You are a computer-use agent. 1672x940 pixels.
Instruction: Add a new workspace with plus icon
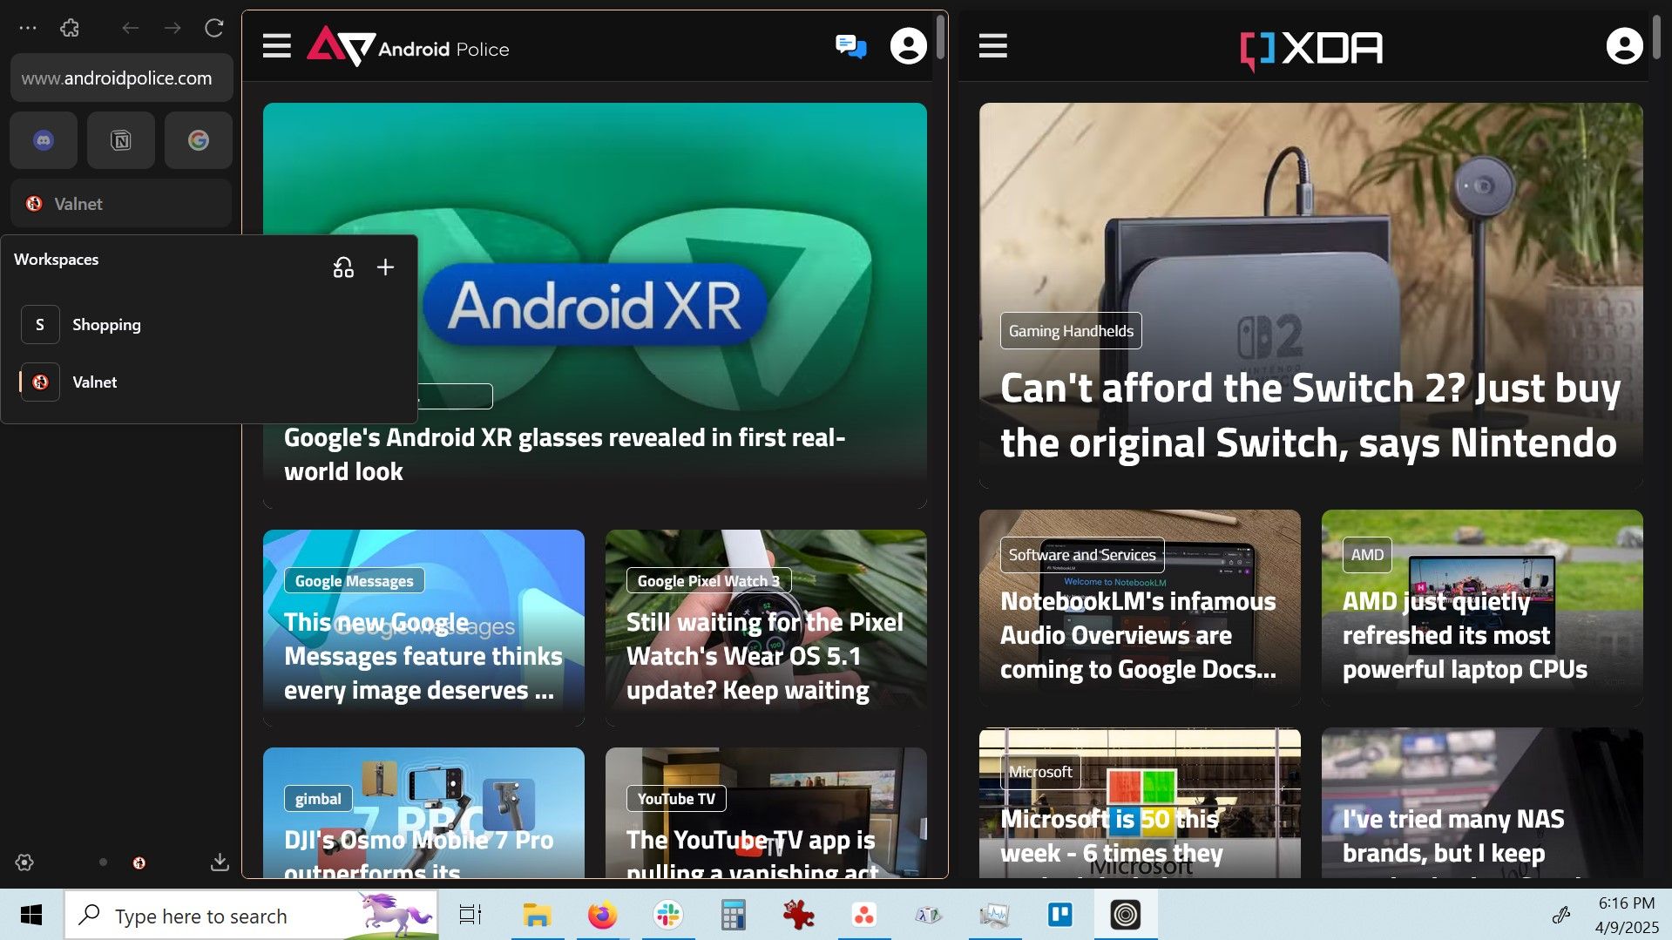click(x=385, y=267)
